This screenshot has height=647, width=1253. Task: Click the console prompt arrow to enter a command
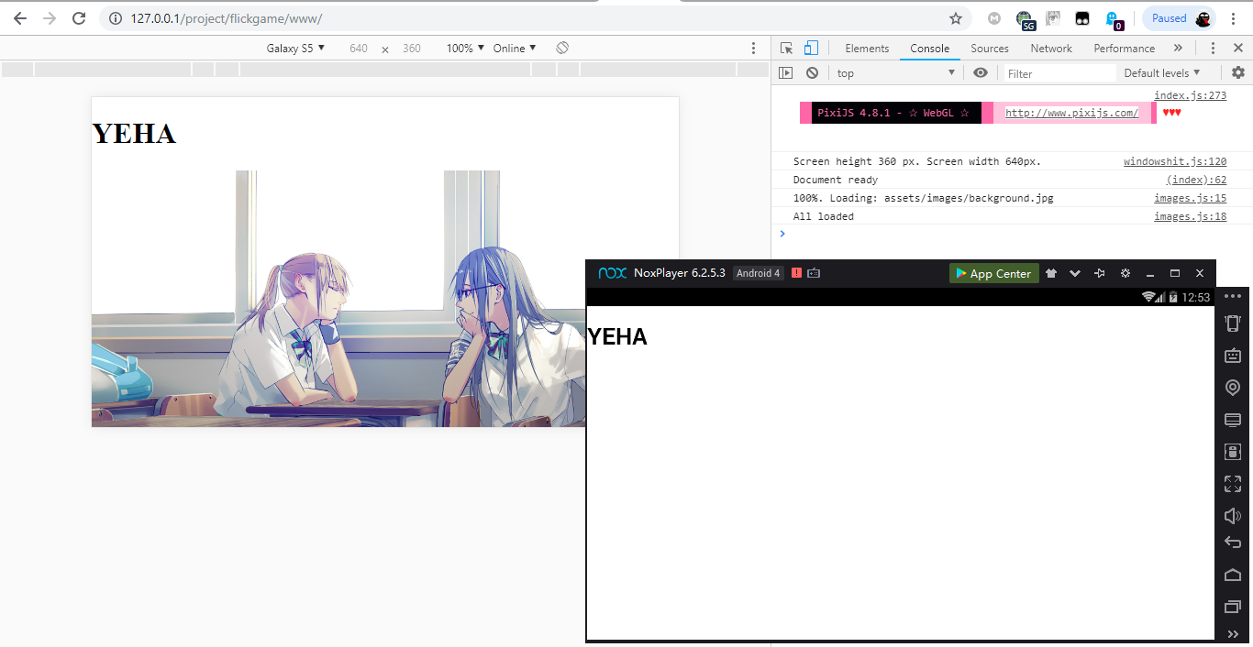pos(782,234)
